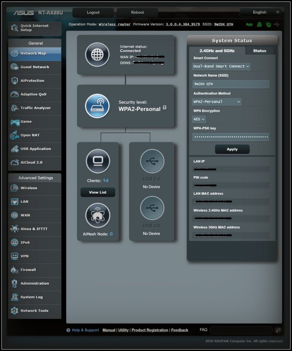The height and width of the screenshot is (351, 292).
Task: Expand the WPA Encryption AES dropdown
Action: [199, 119]
